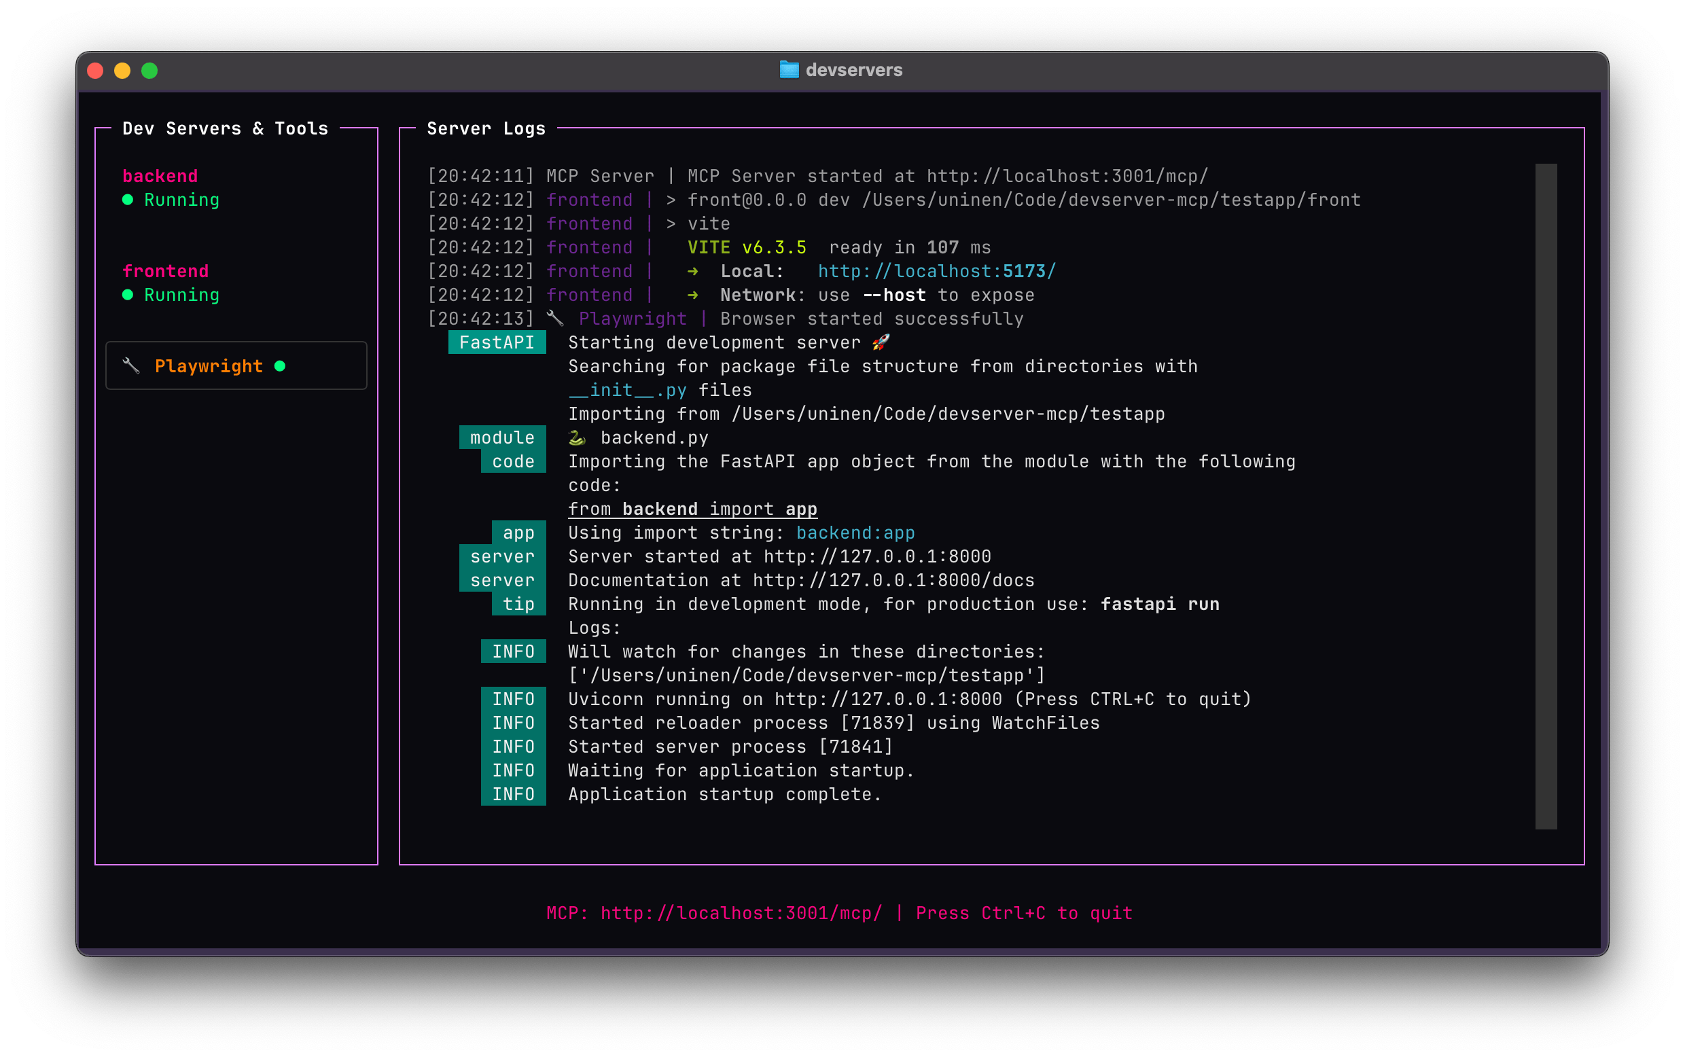Open the MCP URL in the footer

click(x=740, y=912)
